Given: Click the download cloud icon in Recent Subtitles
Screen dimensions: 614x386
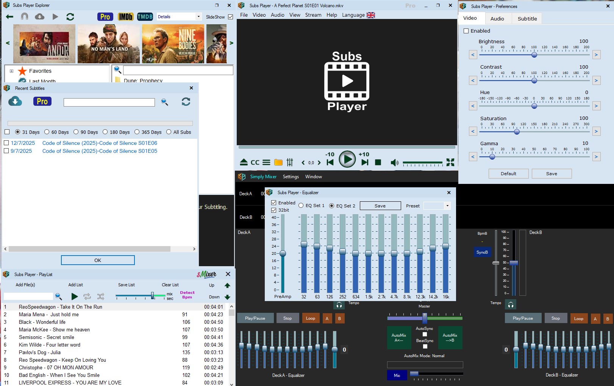Looking at the screenshot, I should click(x=15, y=101).
